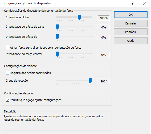This screenshot has height=134, width=151.
Task: Open the Ajuda button
Action: (131, 41)
